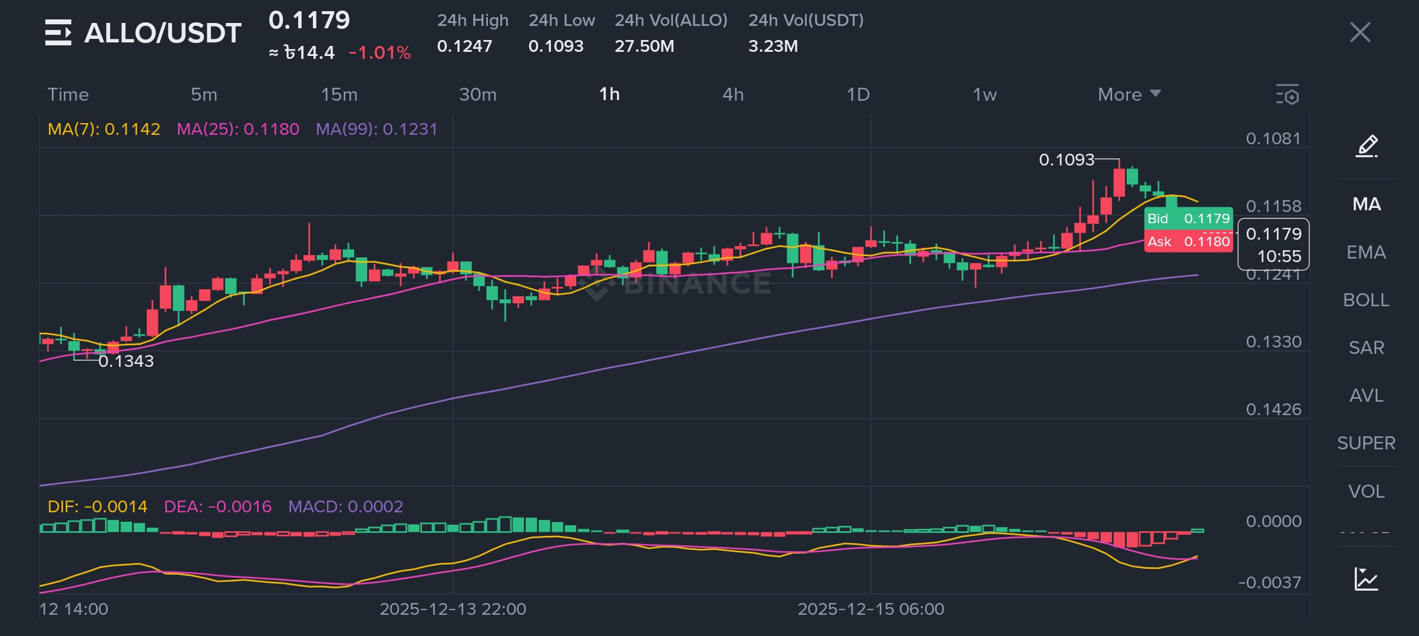This screenshot has width=1419, height=636.
Task: Expand the More timeframes dropdown
Action: (x=1128, y=95)
